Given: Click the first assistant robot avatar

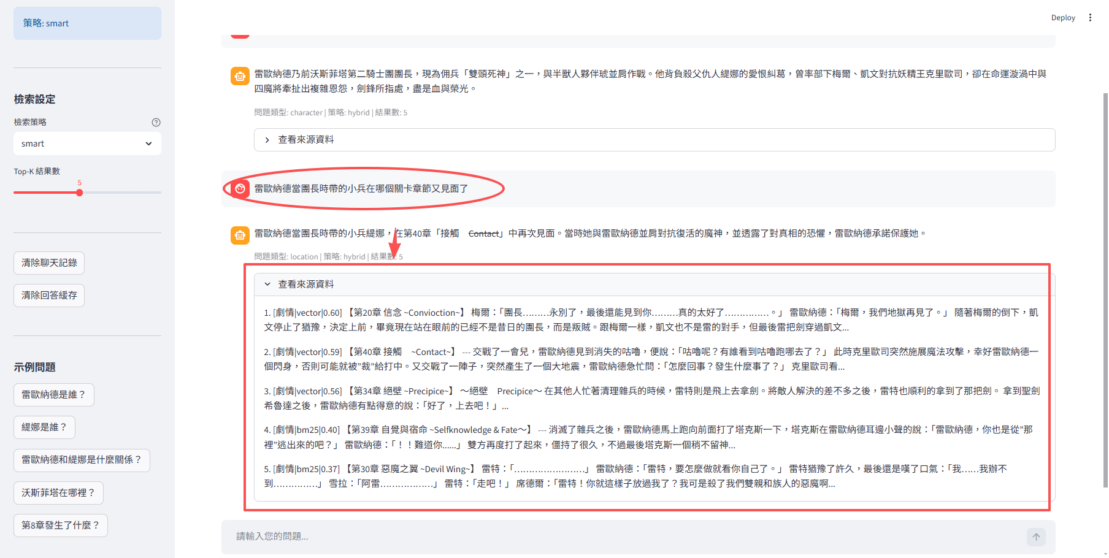Looking at the screenshot, I should (240, 76).
